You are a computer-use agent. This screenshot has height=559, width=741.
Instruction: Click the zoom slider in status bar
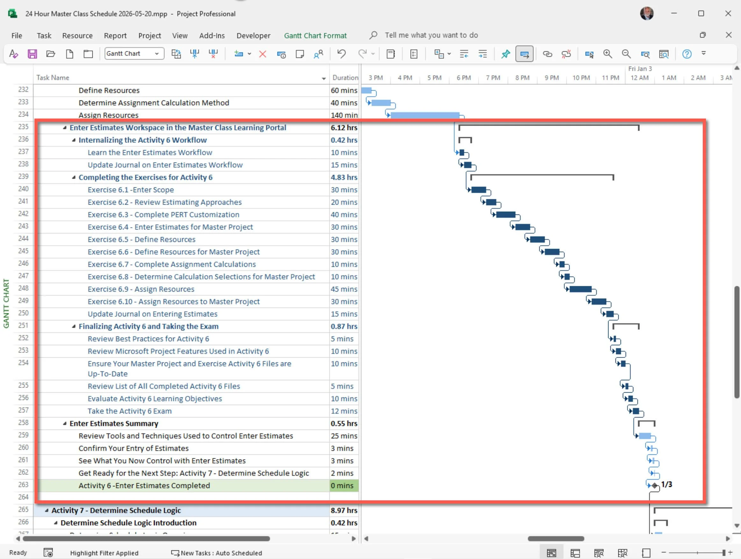(x=697, y=552)
